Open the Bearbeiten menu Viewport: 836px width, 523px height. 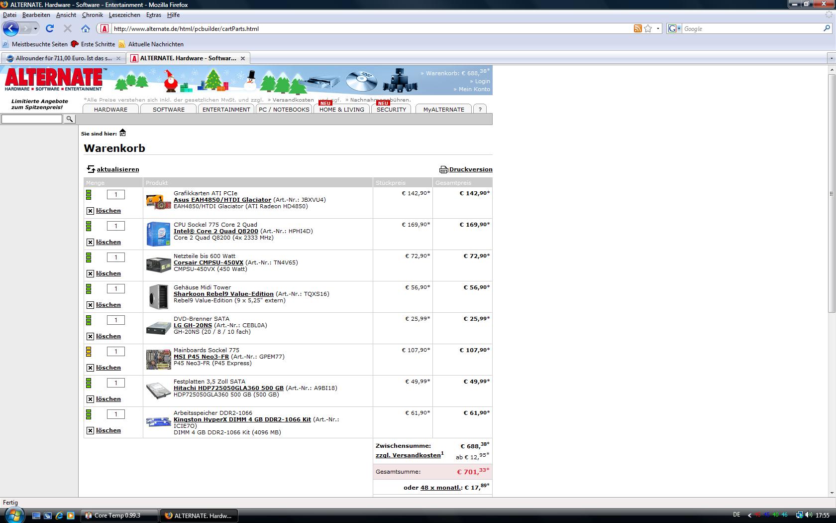[x=36, y=15]
